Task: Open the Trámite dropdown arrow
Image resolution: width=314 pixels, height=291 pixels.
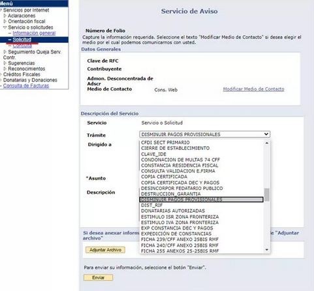Action: 266,134
